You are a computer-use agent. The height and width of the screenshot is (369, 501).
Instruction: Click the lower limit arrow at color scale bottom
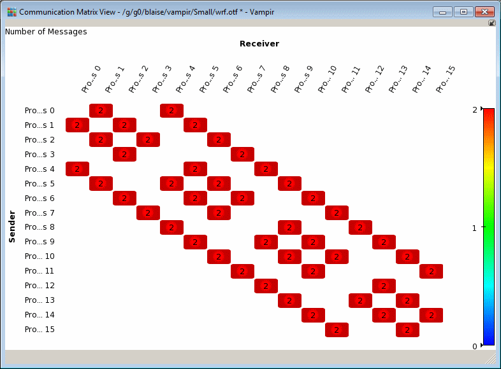pos(482,345)
